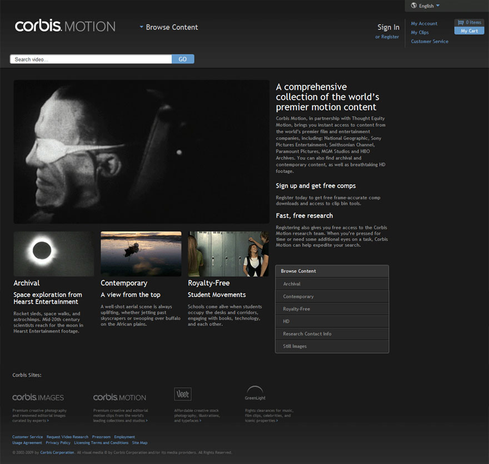Open Corbis Motion footer description link text
489x464 pixels.
[121, 415]
